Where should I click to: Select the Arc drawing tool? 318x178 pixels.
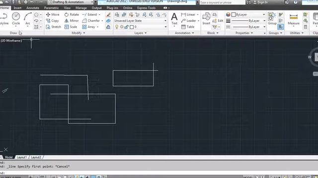pyautogui.click(x=28, y=19)
